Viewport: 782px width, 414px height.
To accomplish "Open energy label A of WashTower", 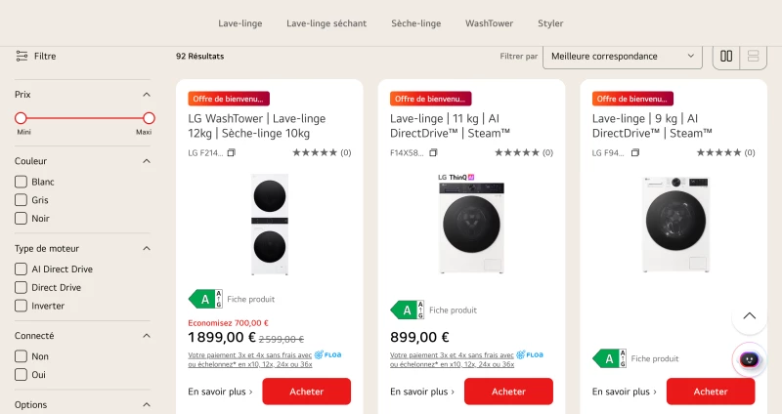I will 205,299.
